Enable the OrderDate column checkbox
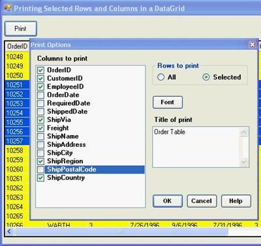Image resolution: width=261 pixels, height=246 pixels. coord(40,95)
